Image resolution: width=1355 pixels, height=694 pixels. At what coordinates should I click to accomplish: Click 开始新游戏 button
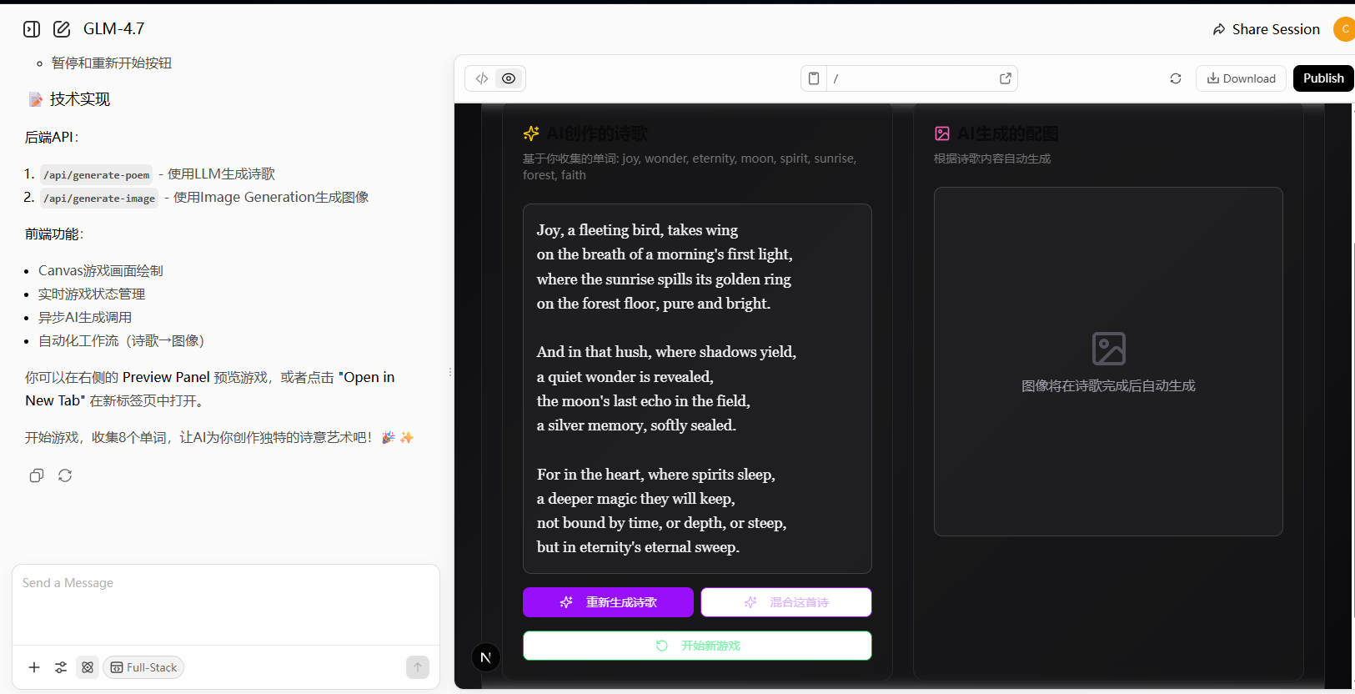[697, 646]
